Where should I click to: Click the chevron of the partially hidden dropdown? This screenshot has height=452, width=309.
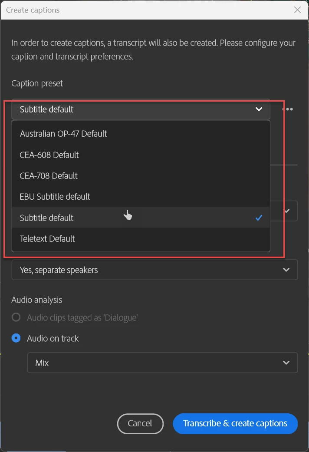tap(286, 211)
